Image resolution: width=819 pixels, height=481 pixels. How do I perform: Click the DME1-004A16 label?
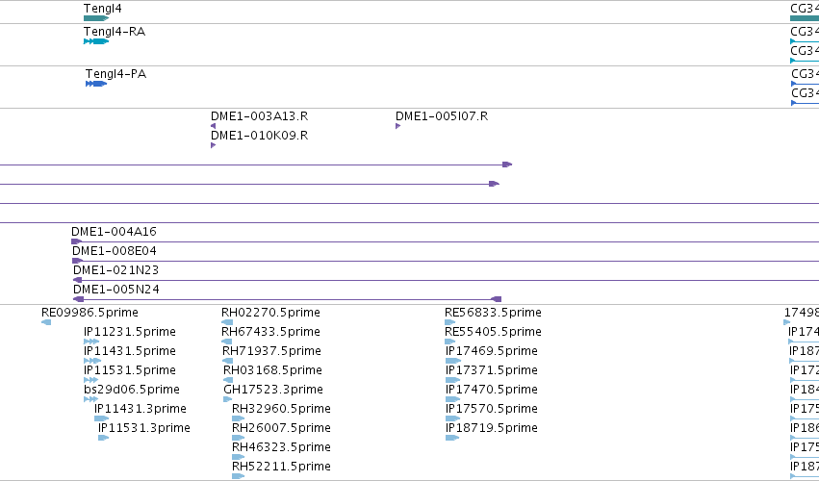click(x=114, y=231)
